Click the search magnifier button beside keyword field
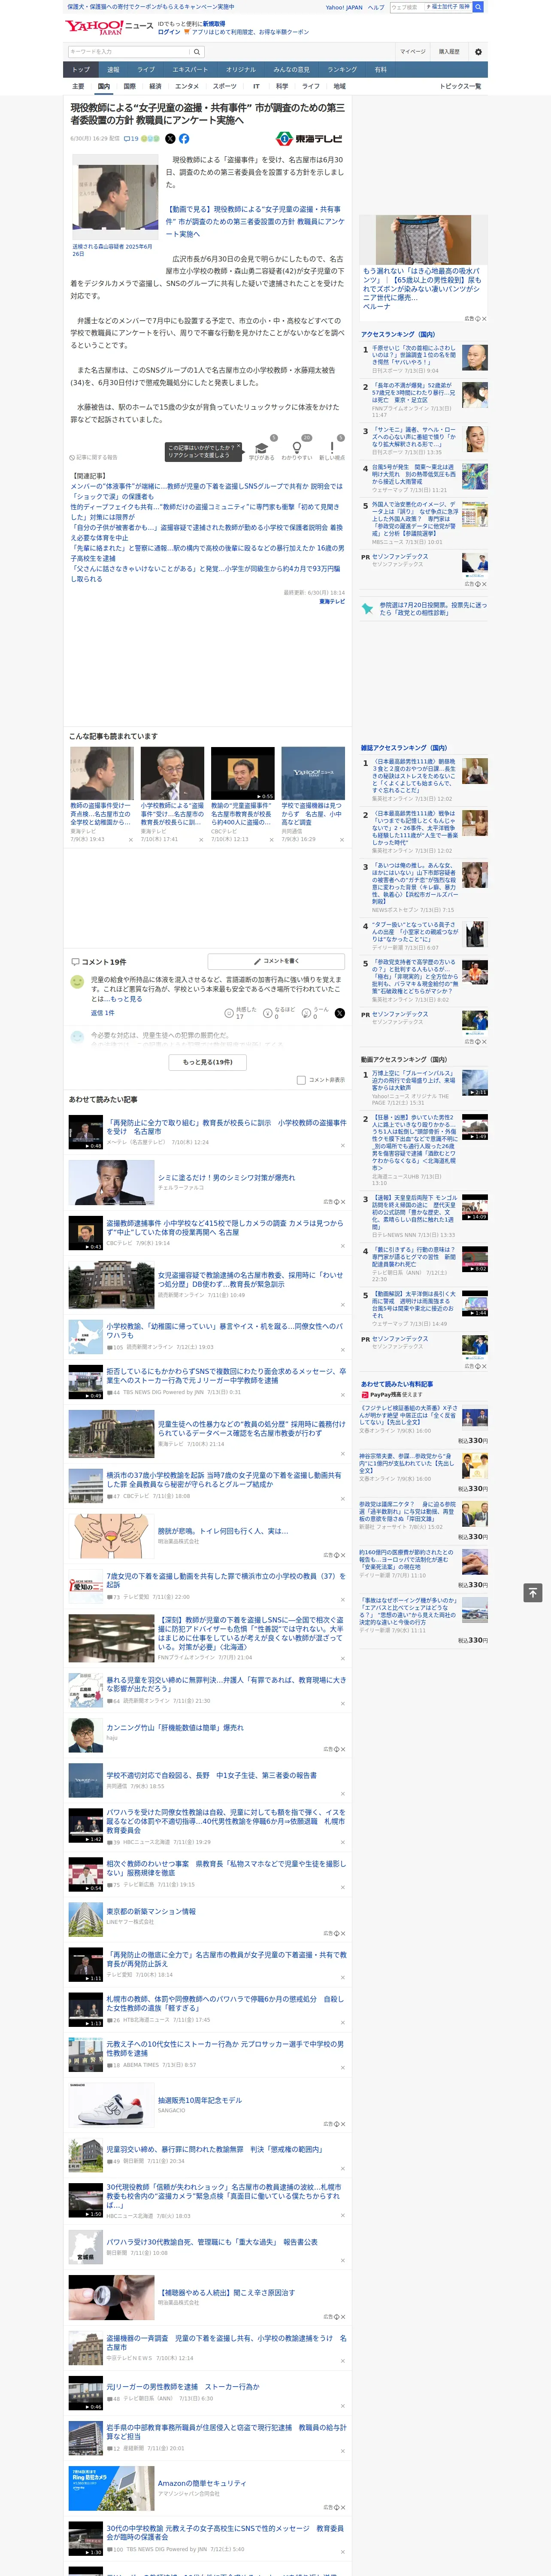This screenshot has height=2576, width=551. click(x=197, y=52)
